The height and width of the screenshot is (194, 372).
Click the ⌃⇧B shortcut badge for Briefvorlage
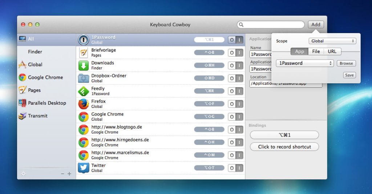pos(209,52)
